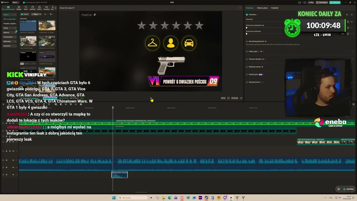Open the player panel hamburger menu
The width and height of the screenshot is (357, 201).
pyautogui.click(x=240, y=8)
